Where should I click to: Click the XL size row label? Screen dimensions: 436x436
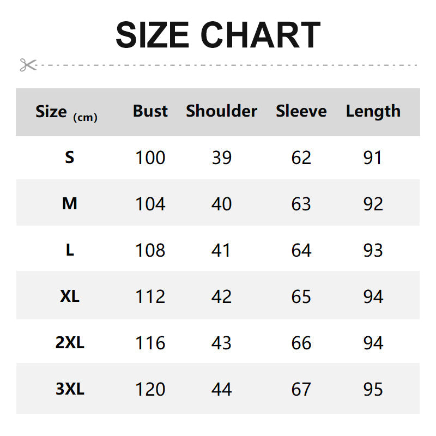(69, 296)
